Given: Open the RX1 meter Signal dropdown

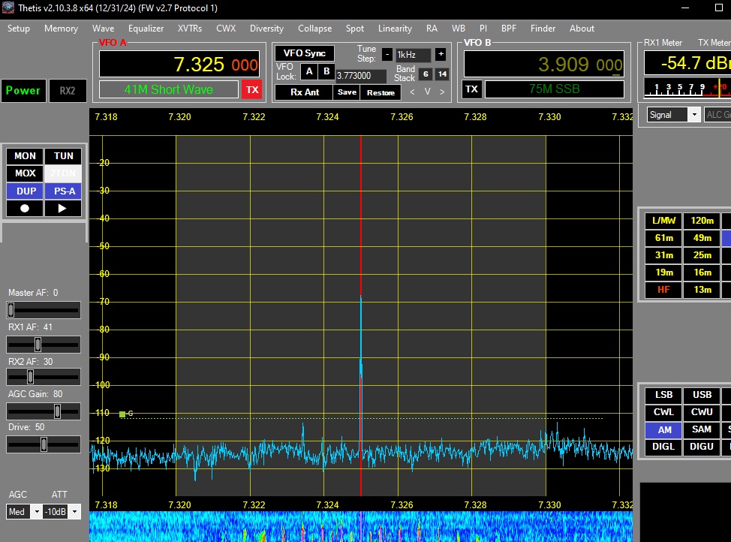Looking at the screenshot, I should [x=694, y=115].
